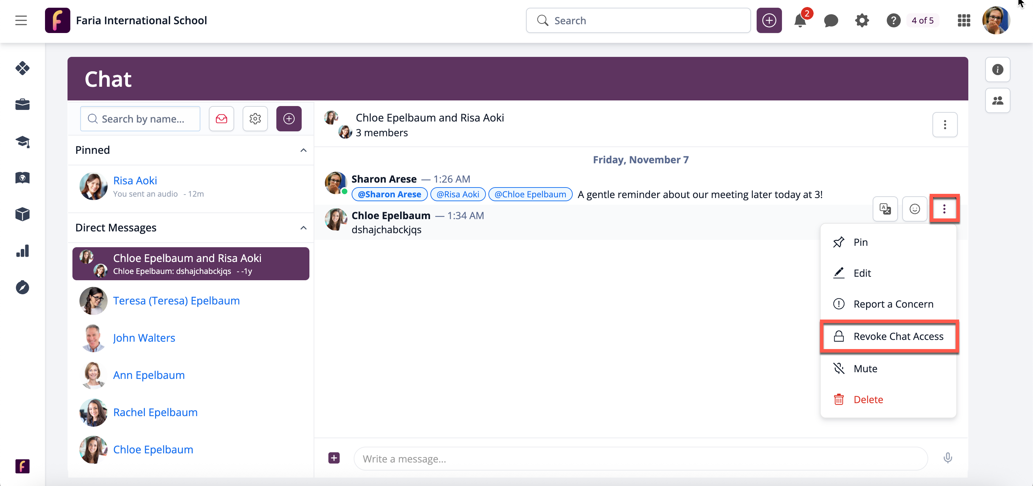1033x486 pixels.
Task: Toggle the hamburger navigation menu
Action: pyautogui.click(x=21, y=20)
